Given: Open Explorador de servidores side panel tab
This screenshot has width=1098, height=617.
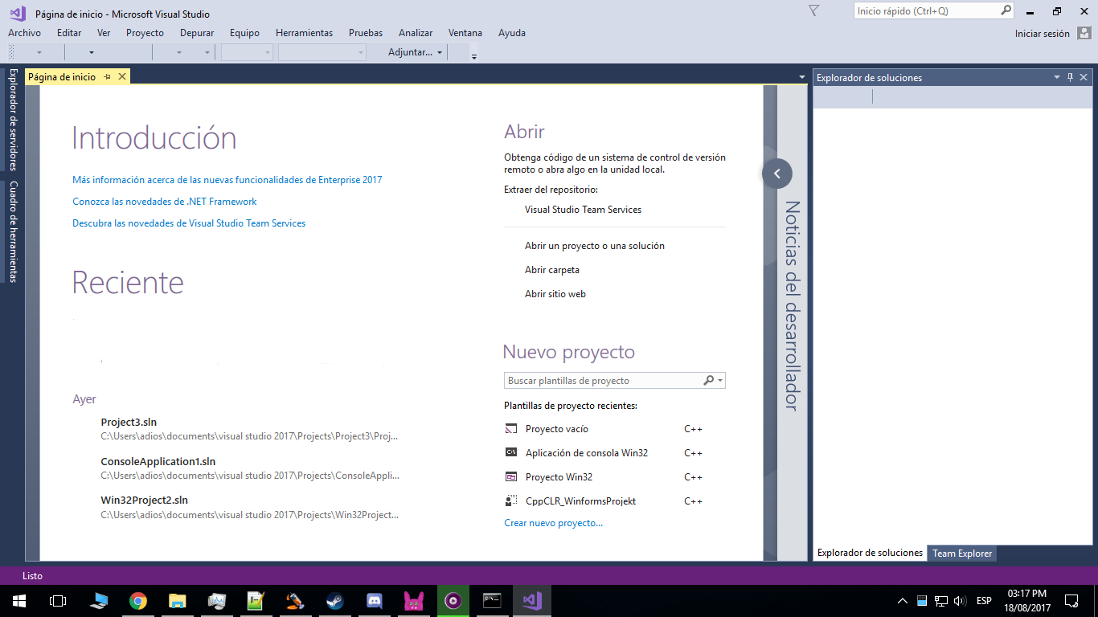Looking at the screenshot, I should click(13, 119).
